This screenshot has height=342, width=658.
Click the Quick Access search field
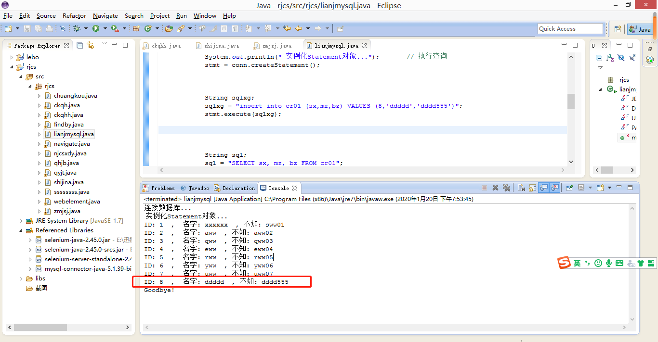coord(570,29)
